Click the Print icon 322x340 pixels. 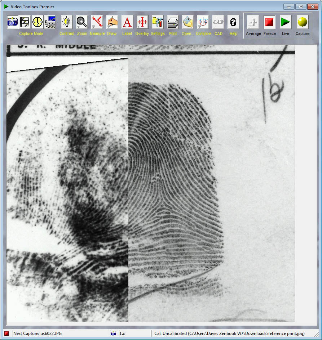tap(173, 22)
